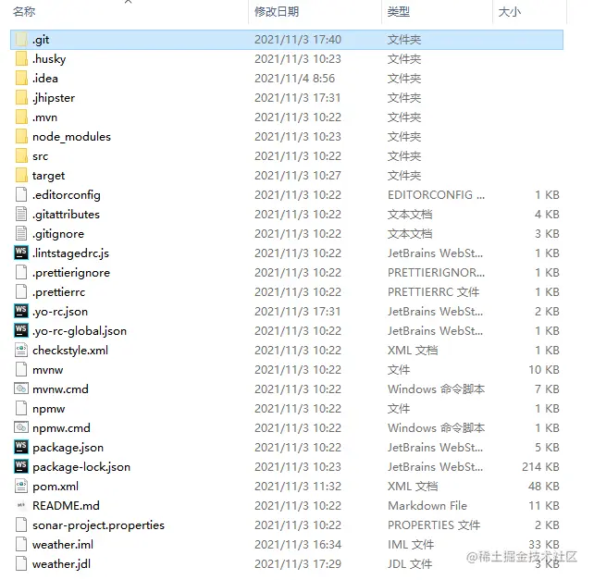Click the 7 KB size of mvnw.cmd
Viewport: 594px width, 580px height.
(x=547, y=389)
